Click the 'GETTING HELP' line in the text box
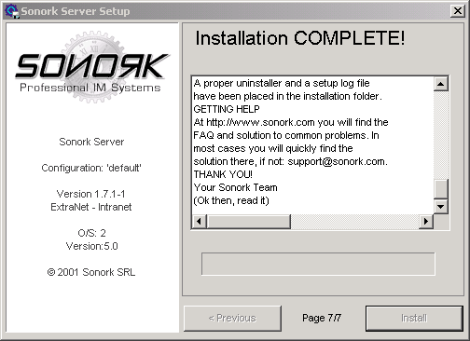Screen dimensions: 470x341 pos(227,109)
